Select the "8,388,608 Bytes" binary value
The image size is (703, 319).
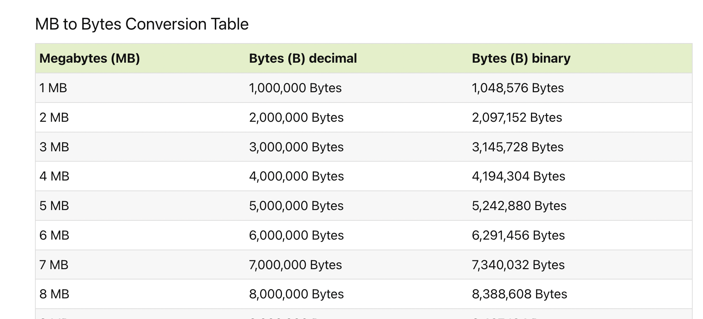[x=519, y=294]
